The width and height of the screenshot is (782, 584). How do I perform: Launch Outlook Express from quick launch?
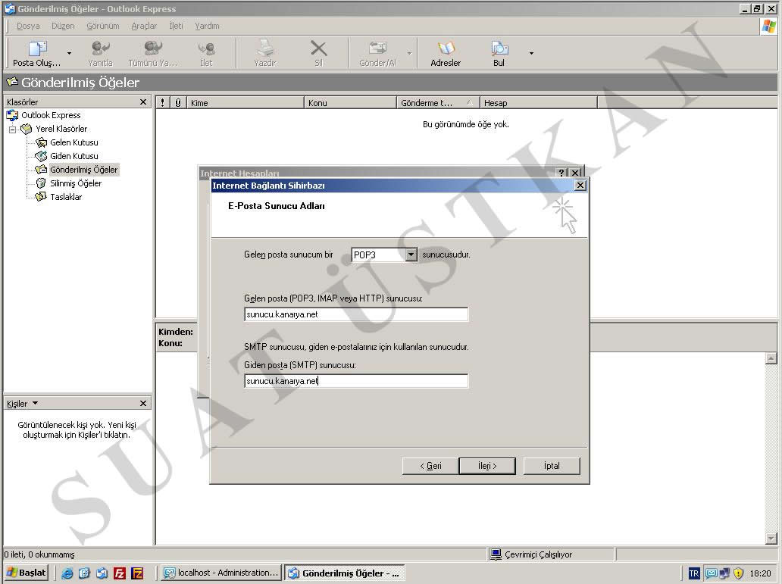point(102,573)
